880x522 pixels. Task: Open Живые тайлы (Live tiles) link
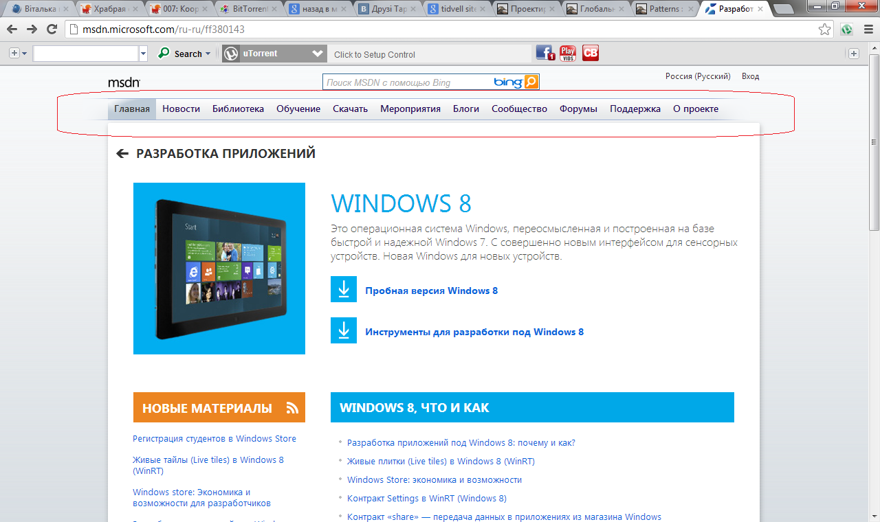(x=208, y=465)
